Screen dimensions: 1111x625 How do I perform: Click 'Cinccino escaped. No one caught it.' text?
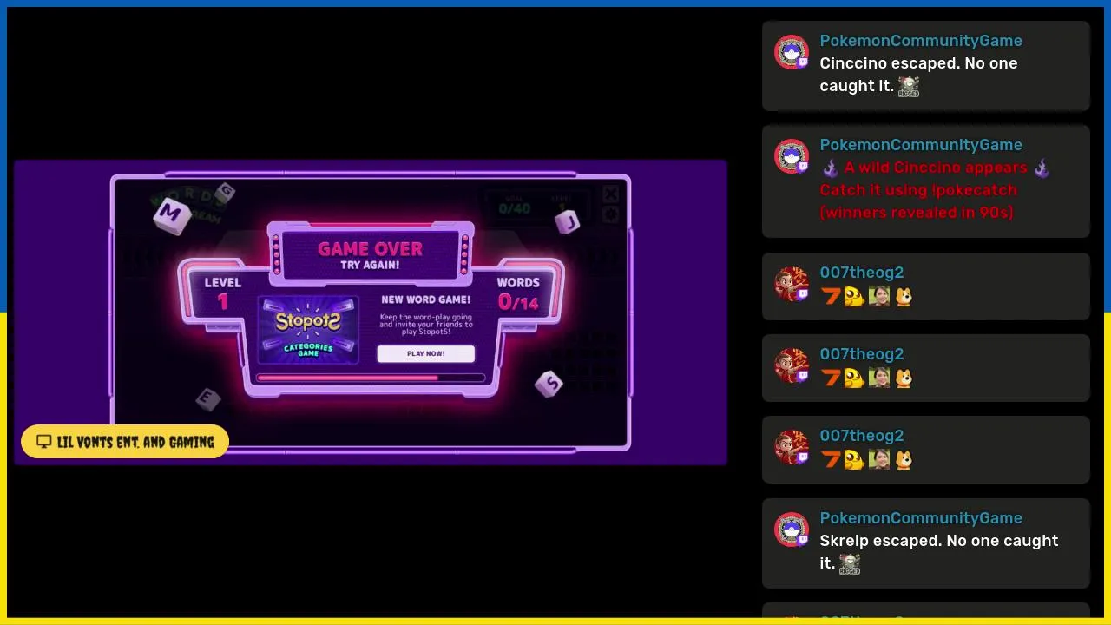918,75
